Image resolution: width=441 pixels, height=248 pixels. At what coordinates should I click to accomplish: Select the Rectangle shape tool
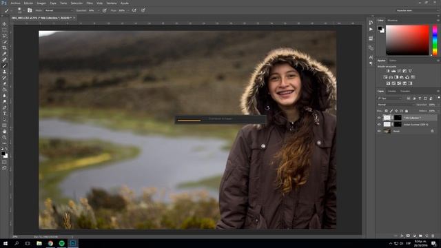coord(4,125)
